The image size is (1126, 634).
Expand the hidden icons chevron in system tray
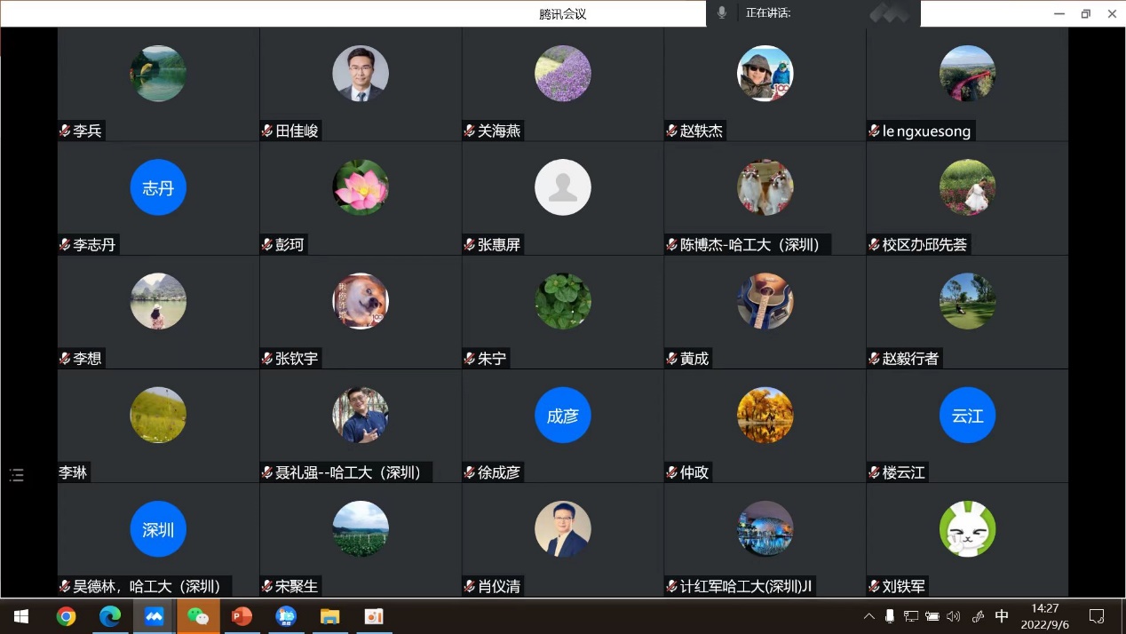(x=868, y=616)
